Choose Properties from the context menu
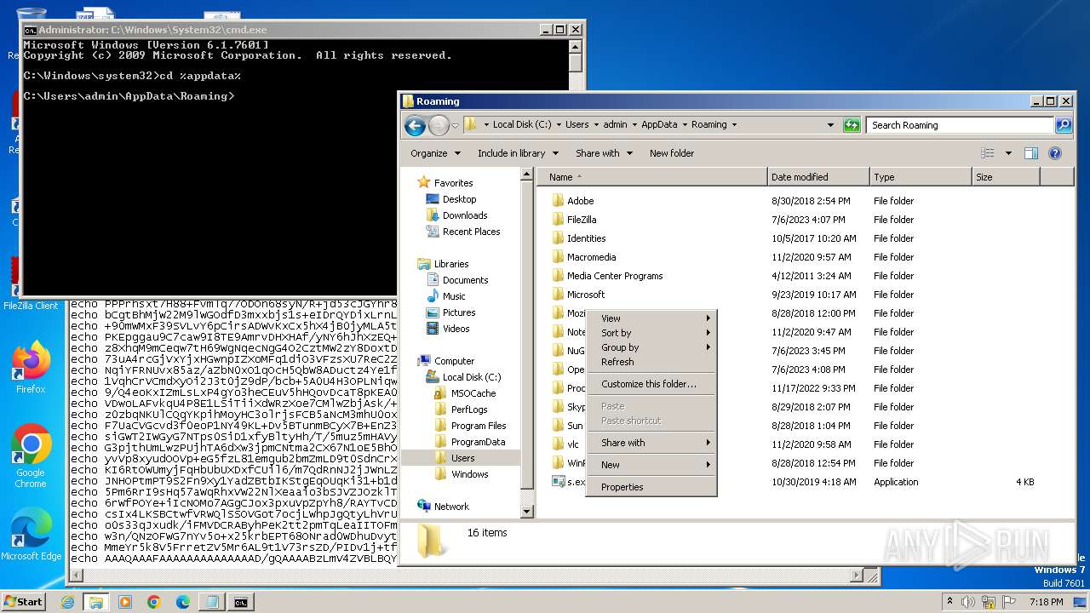This screenshot has width=1090, height=613. click(651, 487)
